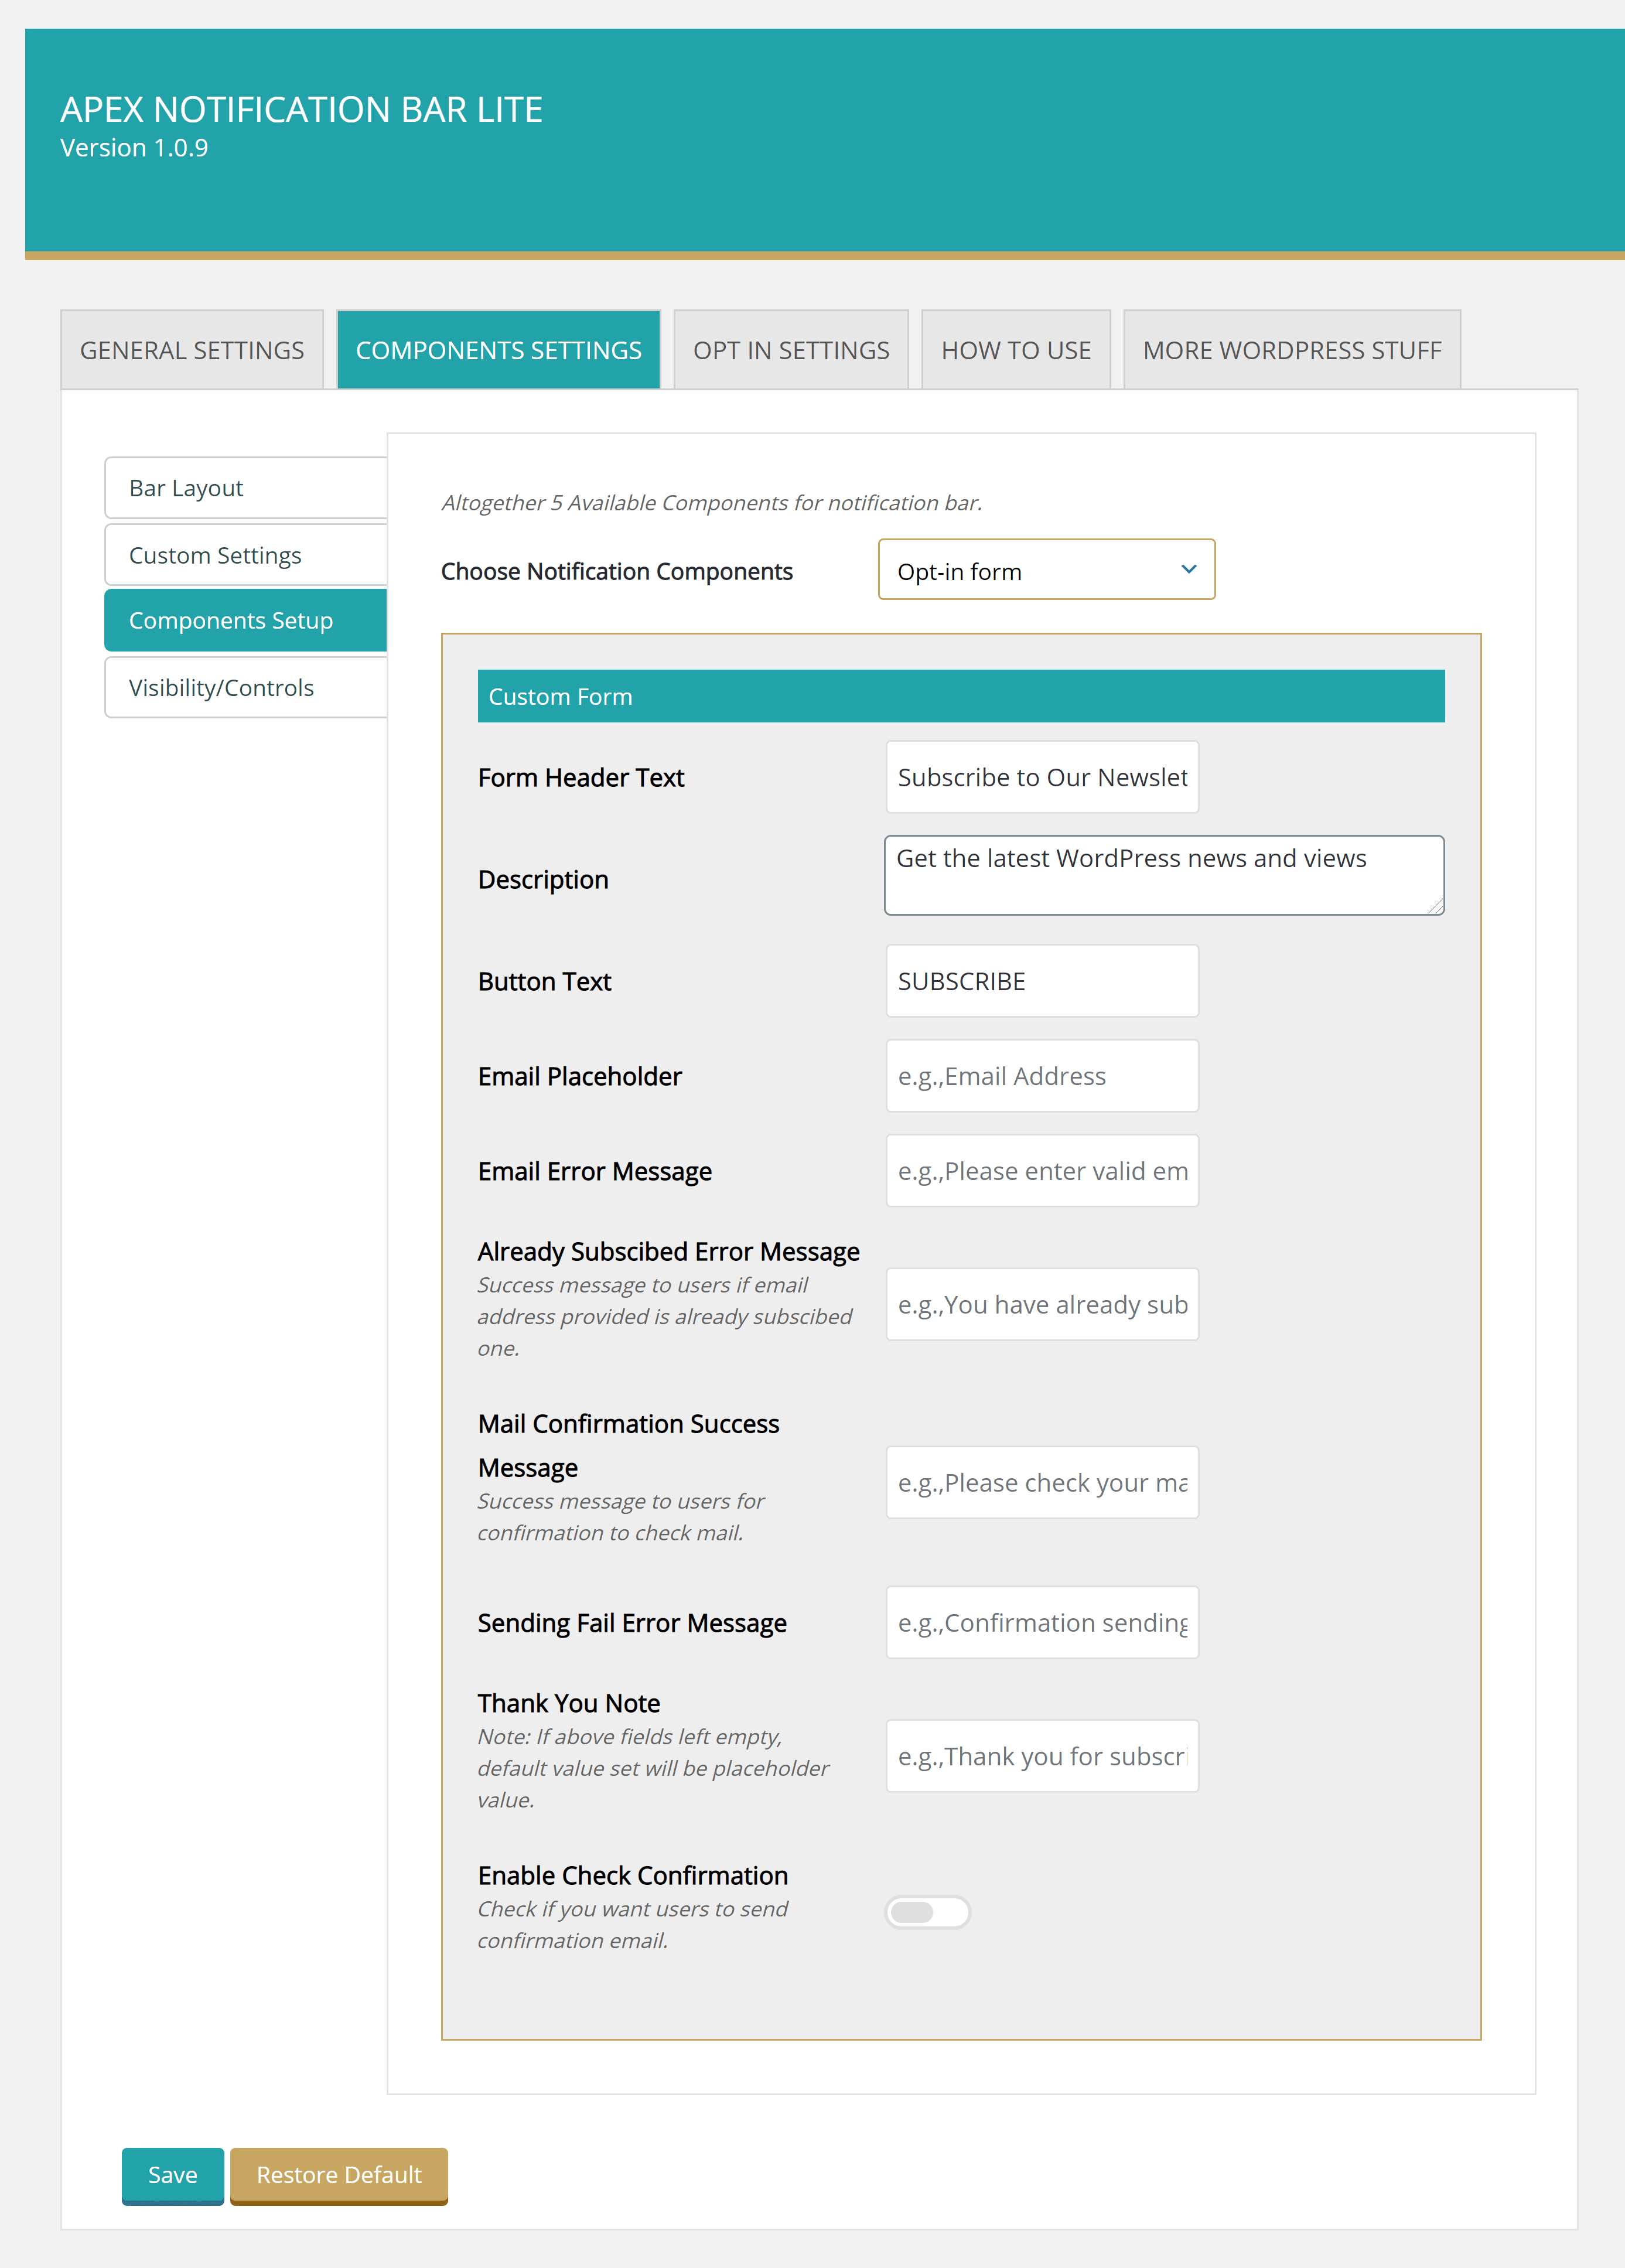The height and width of the screenshot is (2268, 1625).
Task: Click the Form Header Text input field
Action: [x=1039, y=775]
